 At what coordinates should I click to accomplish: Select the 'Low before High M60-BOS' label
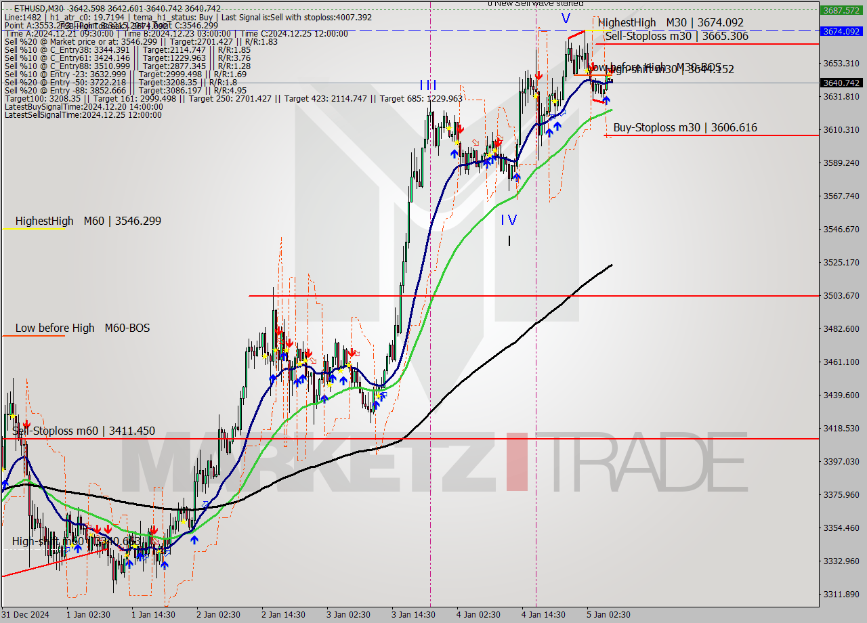[83, 328]
